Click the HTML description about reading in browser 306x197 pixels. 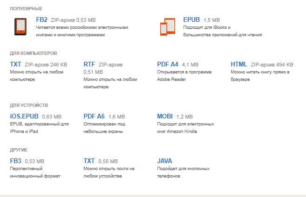pyautogui.click(x=260, y=76)
